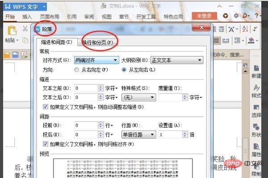Click the browse icon above scrollbar arrow
The width and height of the screenshot is (268, 178).
[245, 65]
